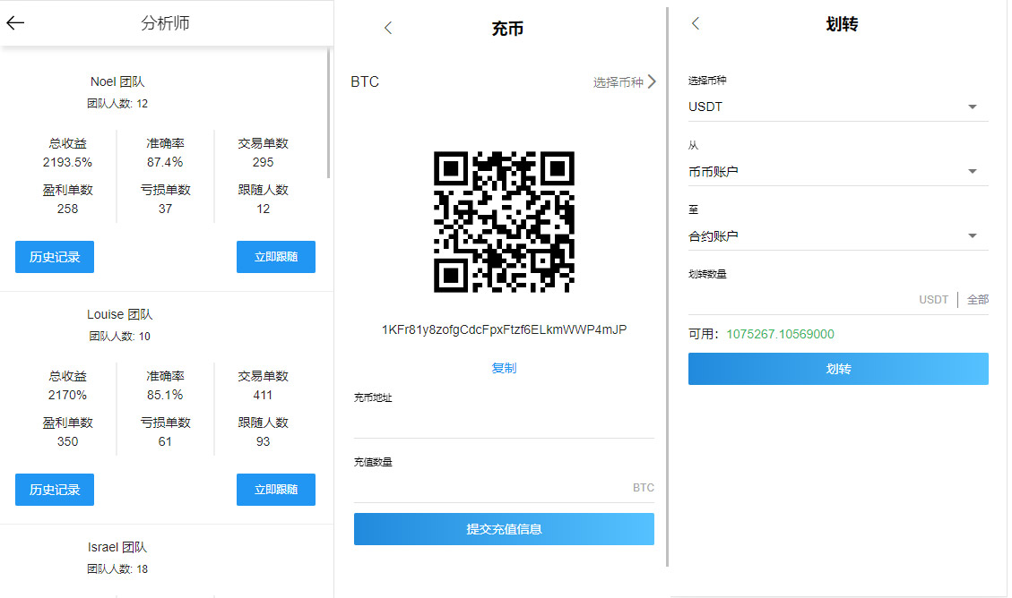Viewport: 1012px width, 598px height.
Task: Go back from the 分析师 screen
Action: (x=15, y=23)
